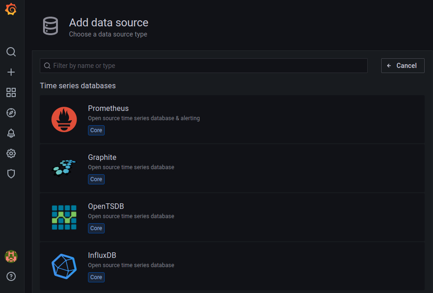This screenshot has height=293, width=433.
Task: Click the 'Add data source' title
Action: (108, 23)
